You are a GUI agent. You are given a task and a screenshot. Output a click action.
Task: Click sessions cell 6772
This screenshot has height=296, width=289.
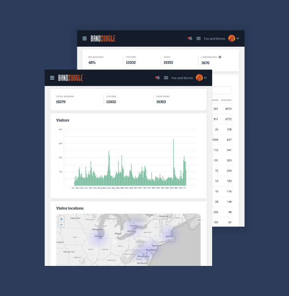point(228,119)
